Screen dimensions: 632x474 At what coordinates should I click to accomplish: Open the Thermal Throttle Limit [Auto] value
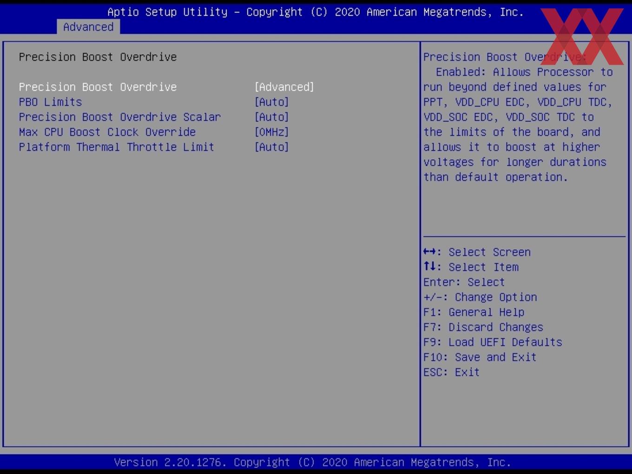271,147
